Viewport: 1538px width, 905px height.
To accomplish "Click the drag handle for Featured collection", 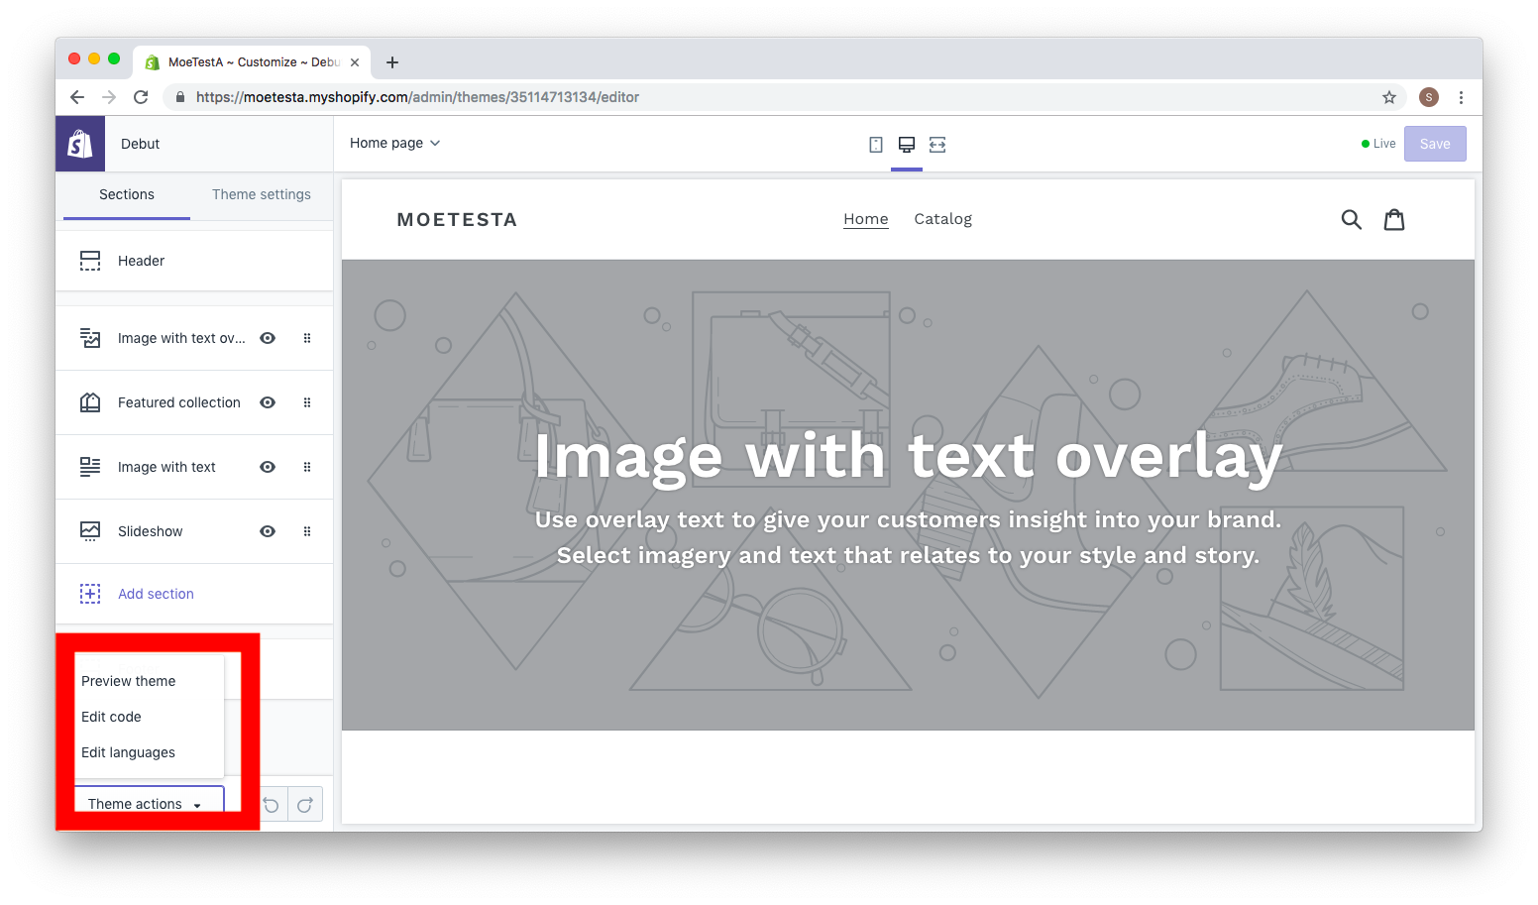I will (307, 402).
